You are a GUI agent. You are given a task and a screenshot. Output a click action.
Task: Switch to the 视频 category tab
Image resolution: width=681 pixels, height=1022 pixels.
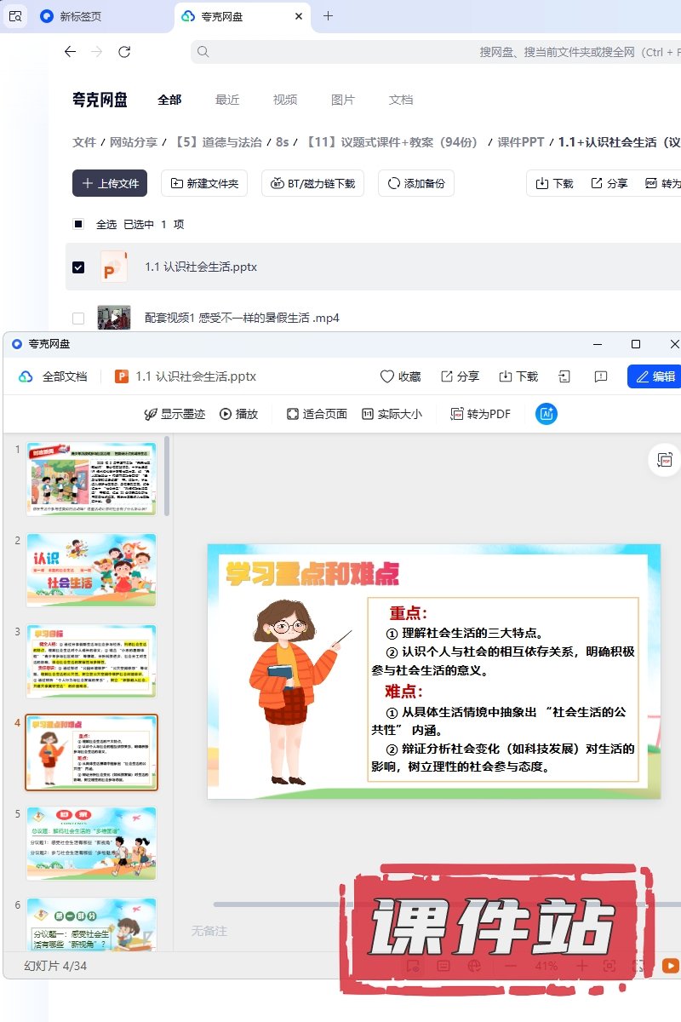[285, 100]
